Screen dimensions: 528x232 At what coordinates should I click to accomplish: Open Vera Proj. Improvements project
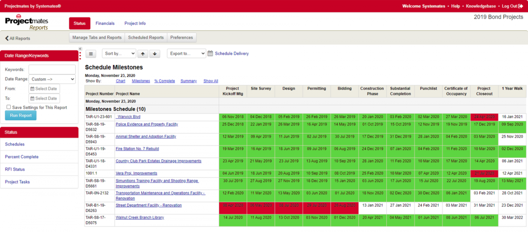(x=136, y=173)
